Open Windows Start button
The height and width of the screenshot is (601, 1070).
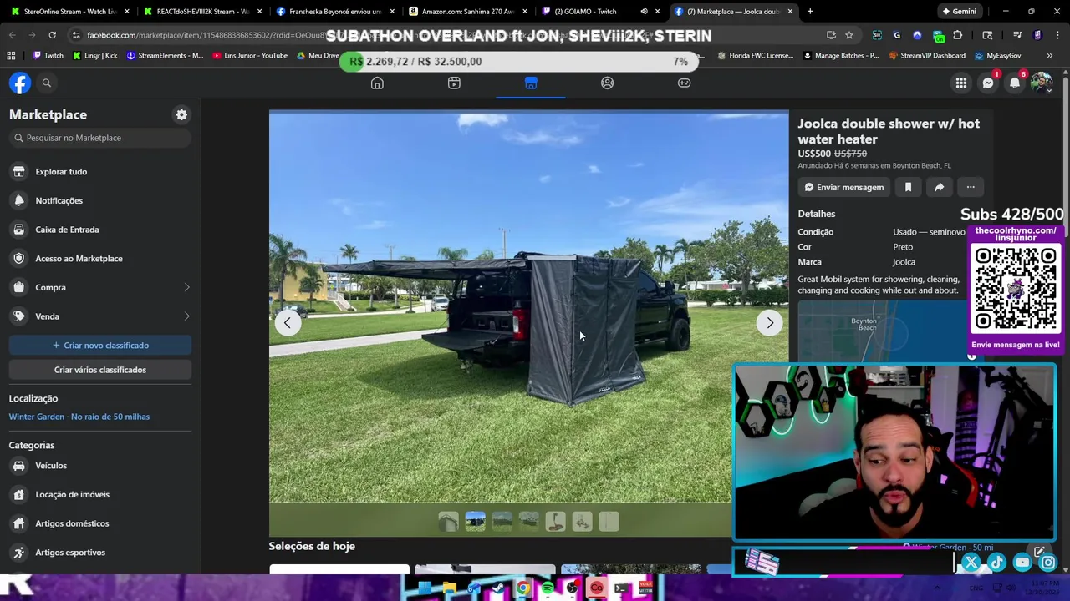point(425,588)
